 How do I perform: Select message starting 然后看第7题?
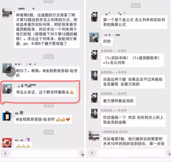click(134, 141)
